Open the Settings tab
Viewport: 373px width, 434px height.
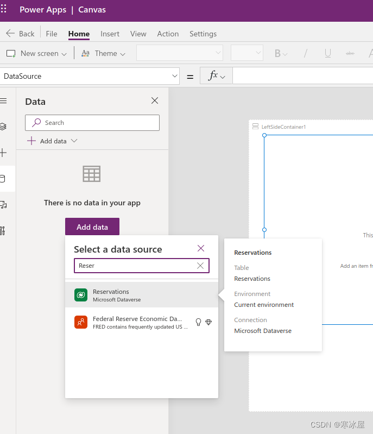coord(203,34)
